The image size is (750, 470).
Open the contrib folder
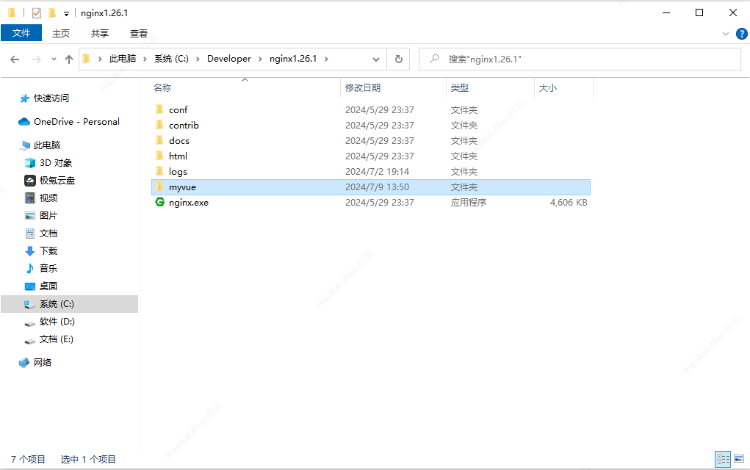[184, 125]
